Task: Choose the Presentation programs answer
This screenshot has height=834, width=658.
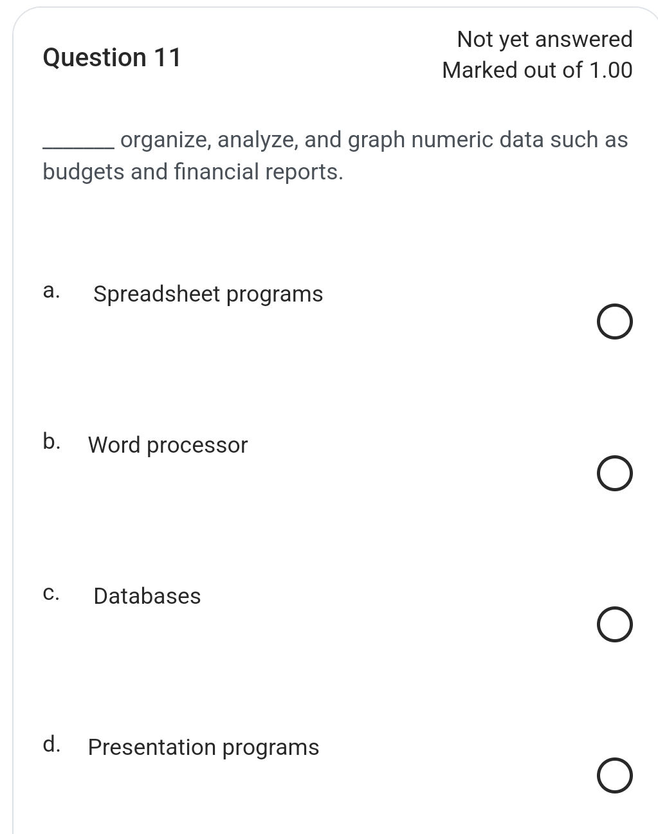Action: [614, 775]
